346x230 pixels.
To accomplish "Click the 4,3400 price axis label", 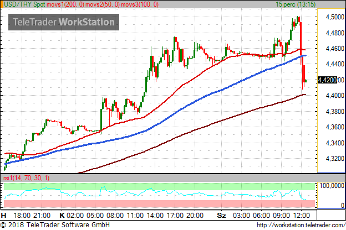I will 335,143.
